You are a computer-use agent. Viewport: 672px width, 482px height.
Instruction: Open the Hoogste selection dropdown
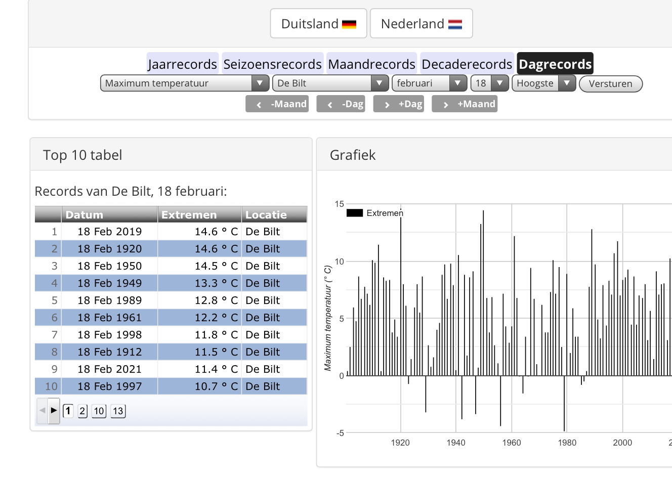(x=543, y=83)
